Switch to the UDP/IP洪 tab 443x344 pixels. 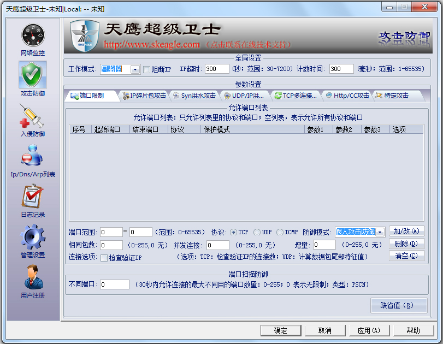click(245, 96)
